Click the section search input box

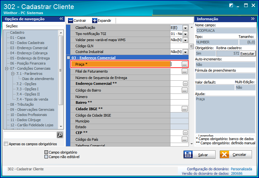coord(30,135)
